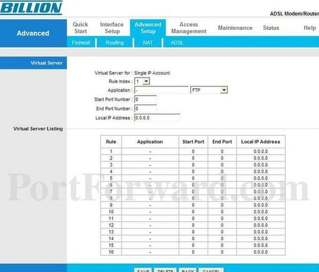Focus the Start Port Number field

pos(146,99)
